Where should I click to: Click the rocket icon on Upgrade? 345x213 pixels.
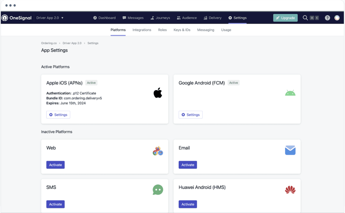(278, 18)
